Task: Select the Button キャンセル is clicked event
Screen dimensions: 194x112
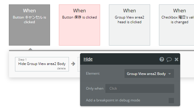Action: tap(29, 25)
